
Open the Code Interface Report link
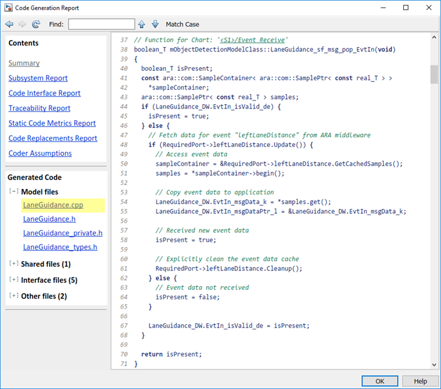45,93
